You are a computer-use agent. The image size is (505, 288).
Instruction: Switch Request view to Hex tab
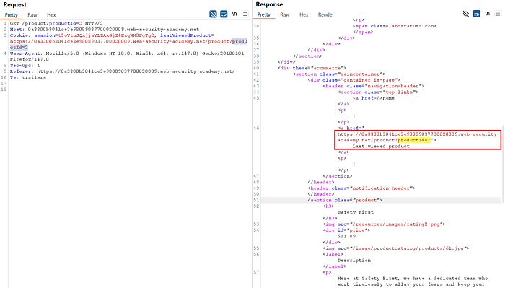pos(51,15)
